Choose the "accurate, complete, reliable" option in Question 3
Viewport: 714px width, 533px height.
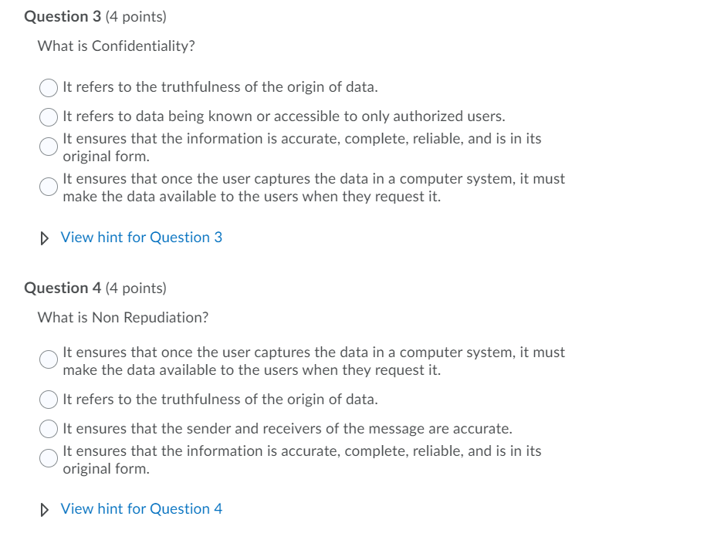click(x=49, y=147)
